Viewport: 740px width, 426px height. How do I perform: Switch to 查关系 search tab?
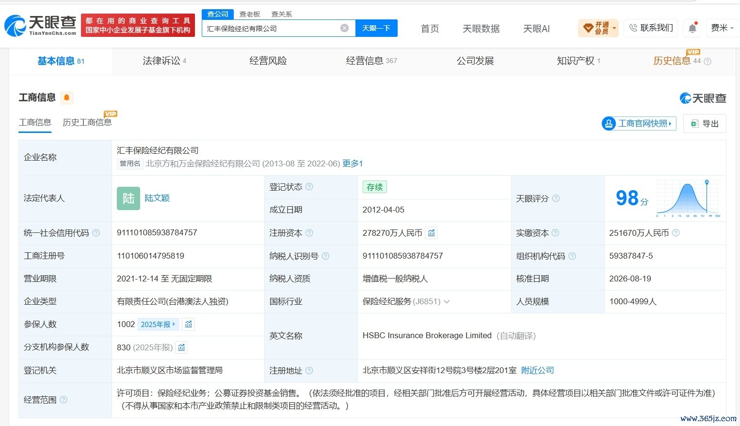click(x=282, y=14)
